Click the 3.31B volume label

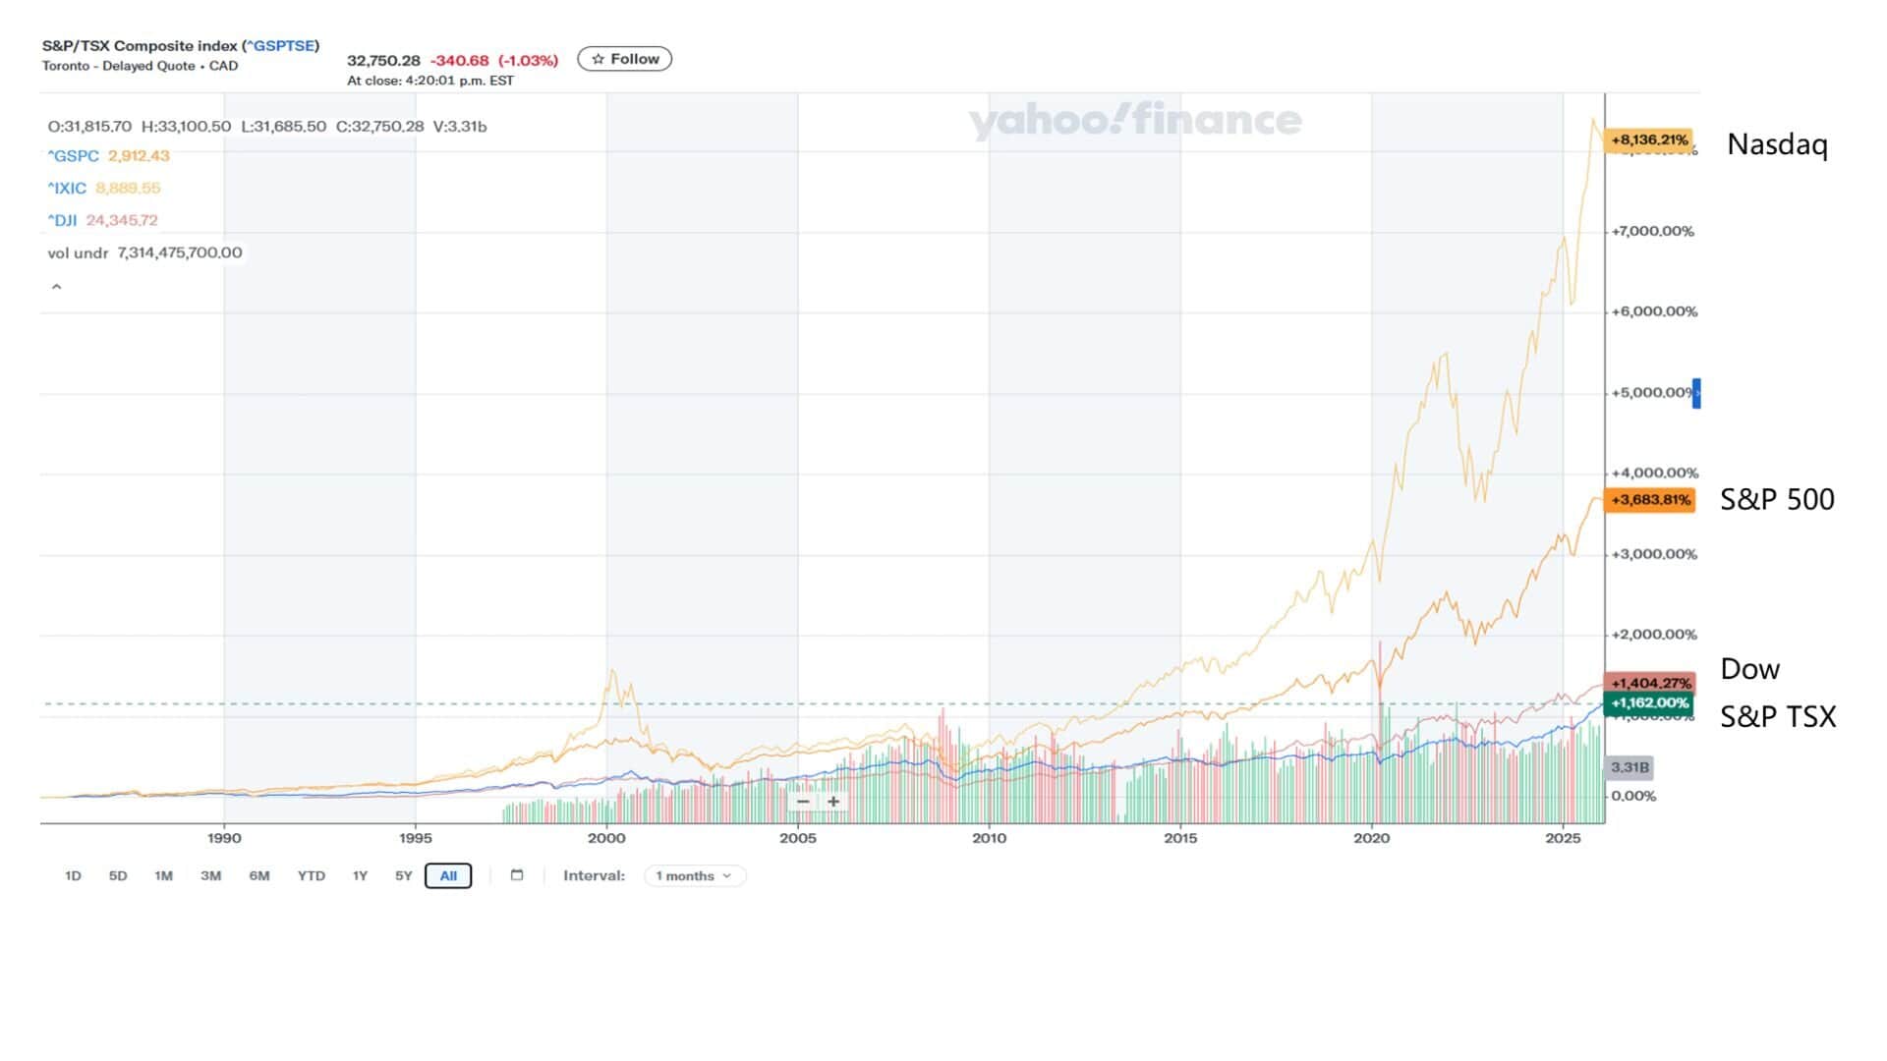point(1630,767)
